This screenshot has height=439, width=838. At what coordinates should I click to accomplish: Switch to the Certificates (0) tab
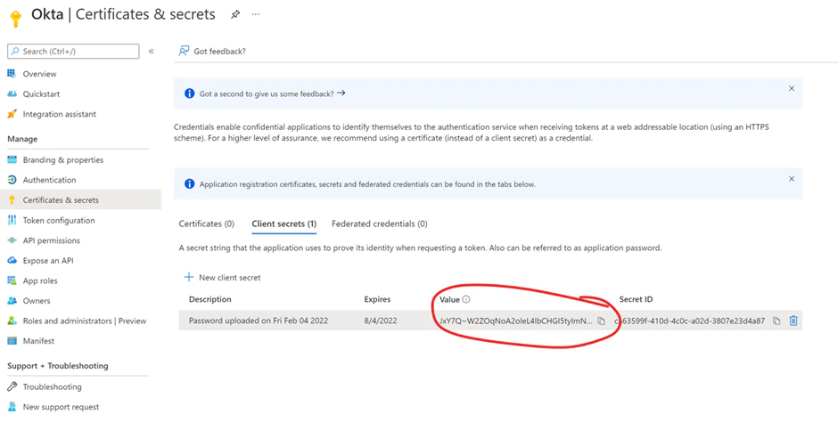[x=206, y=224]
